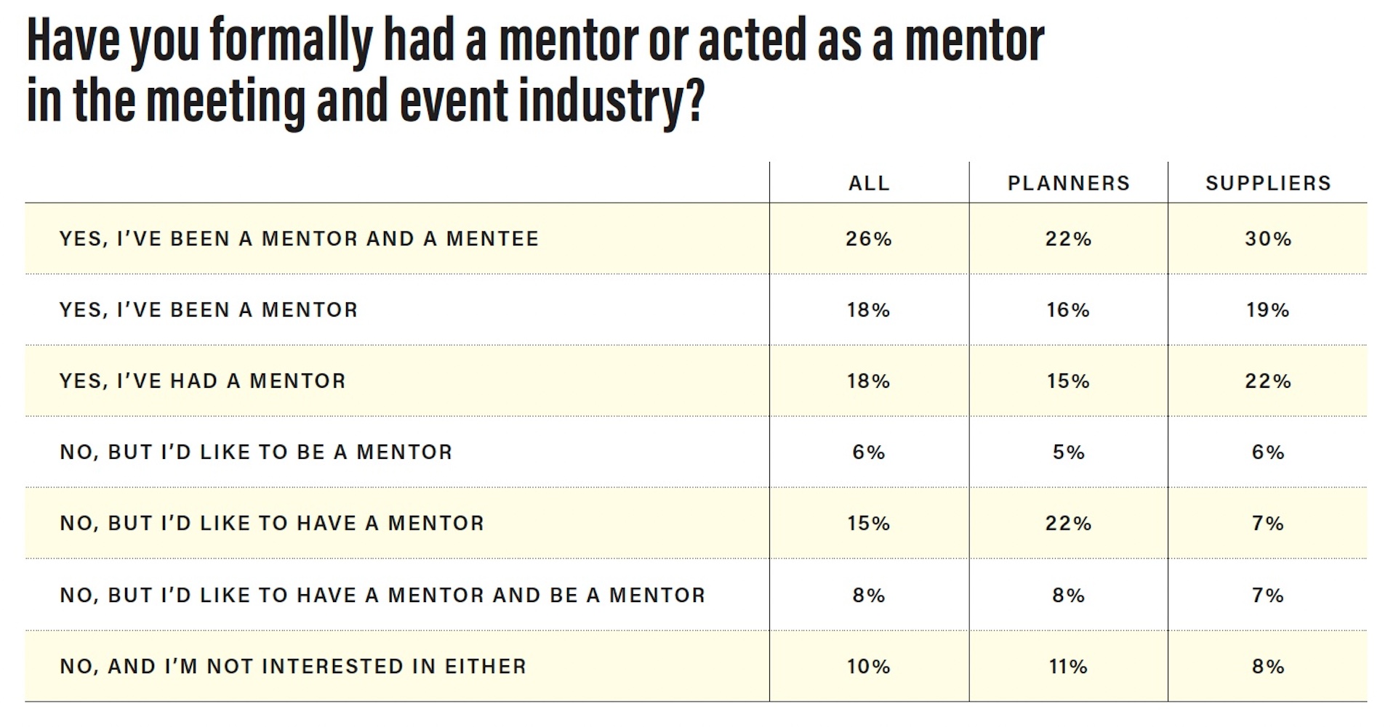Click the "Yes, I've been a mentor" row label
Screen dimensions: 1396x727
click(x=209, y=310)
